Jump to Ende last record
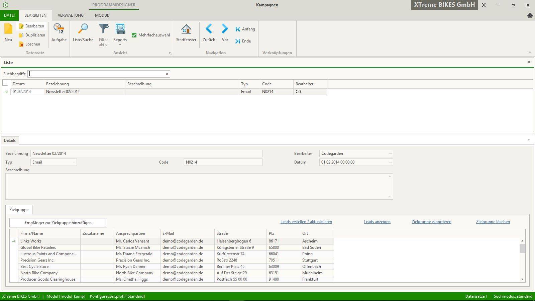 click(243, 41)
